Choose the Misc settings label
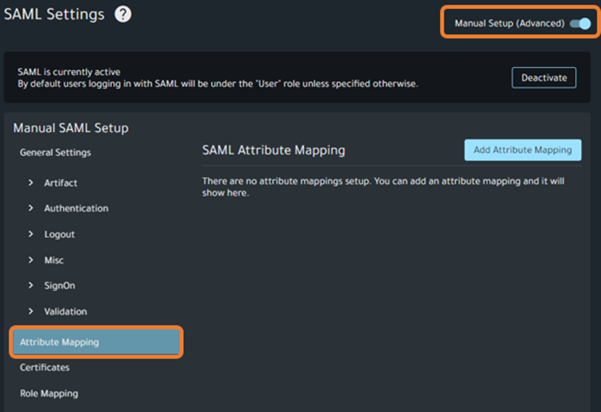This screenshot has height=412, width=601. (x=54, y=260)
